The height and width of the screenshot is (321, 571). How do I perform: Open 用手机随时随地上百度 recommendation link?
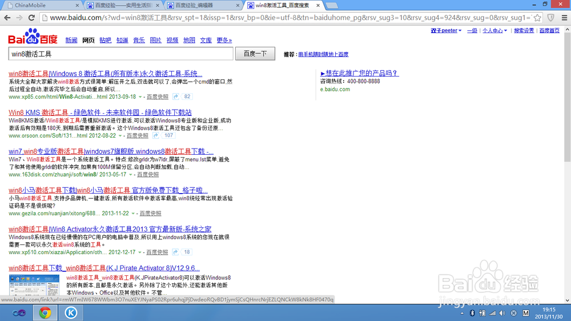323,54
